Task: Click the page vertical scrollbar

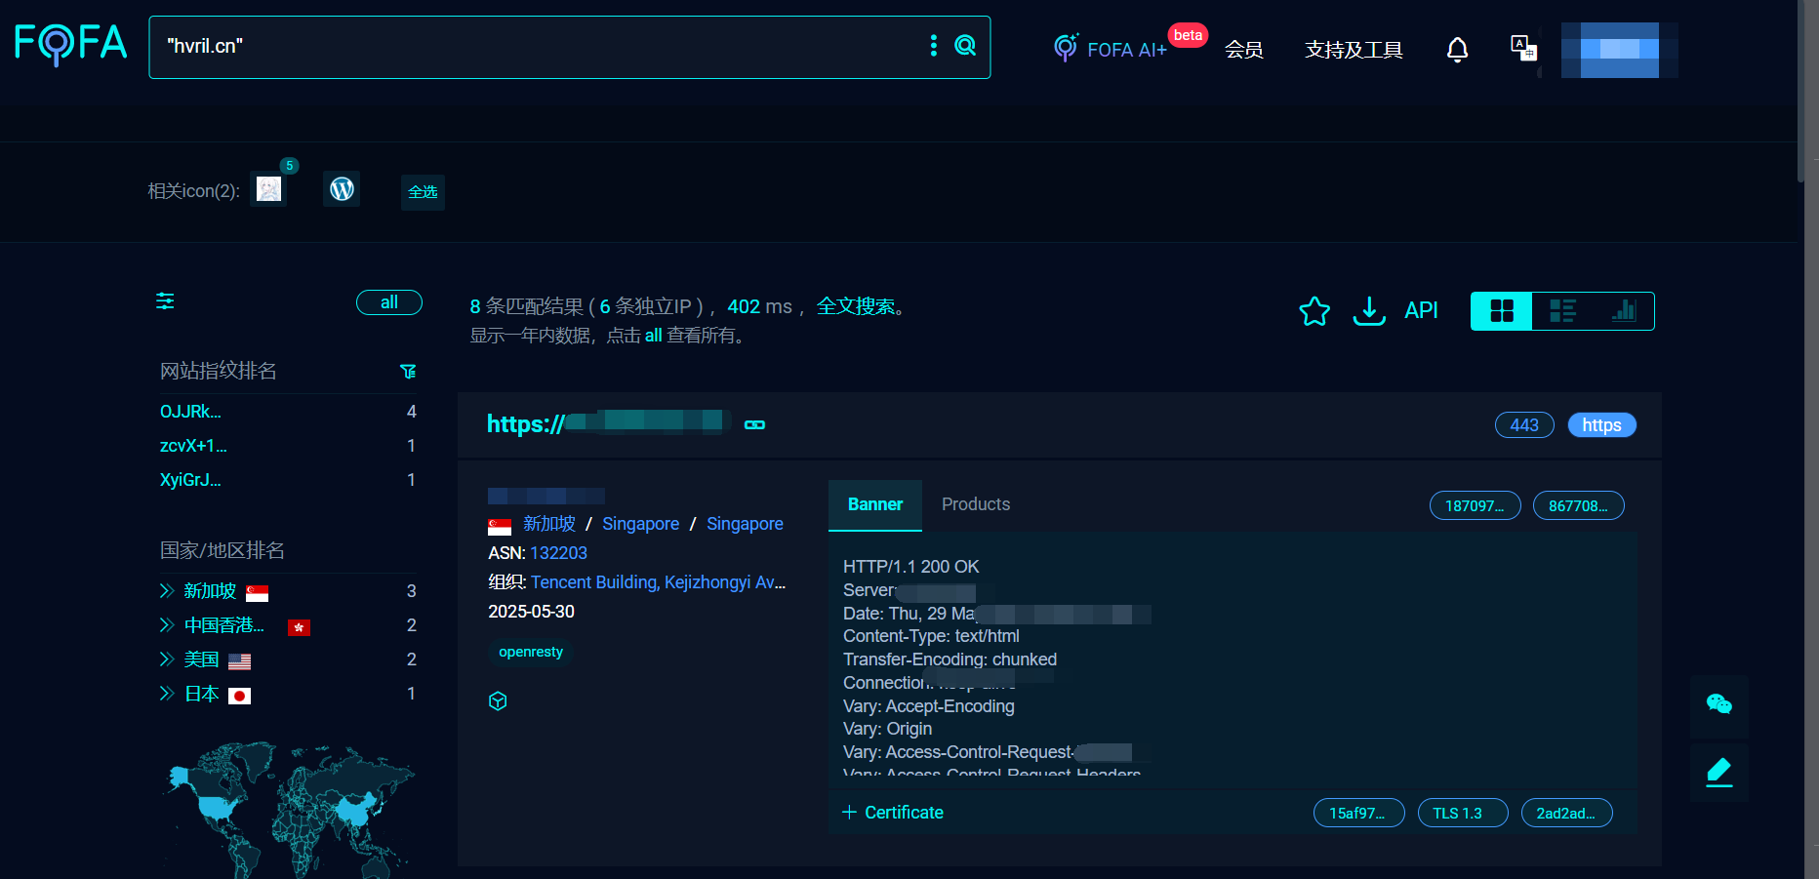Action: point(1801,93)
